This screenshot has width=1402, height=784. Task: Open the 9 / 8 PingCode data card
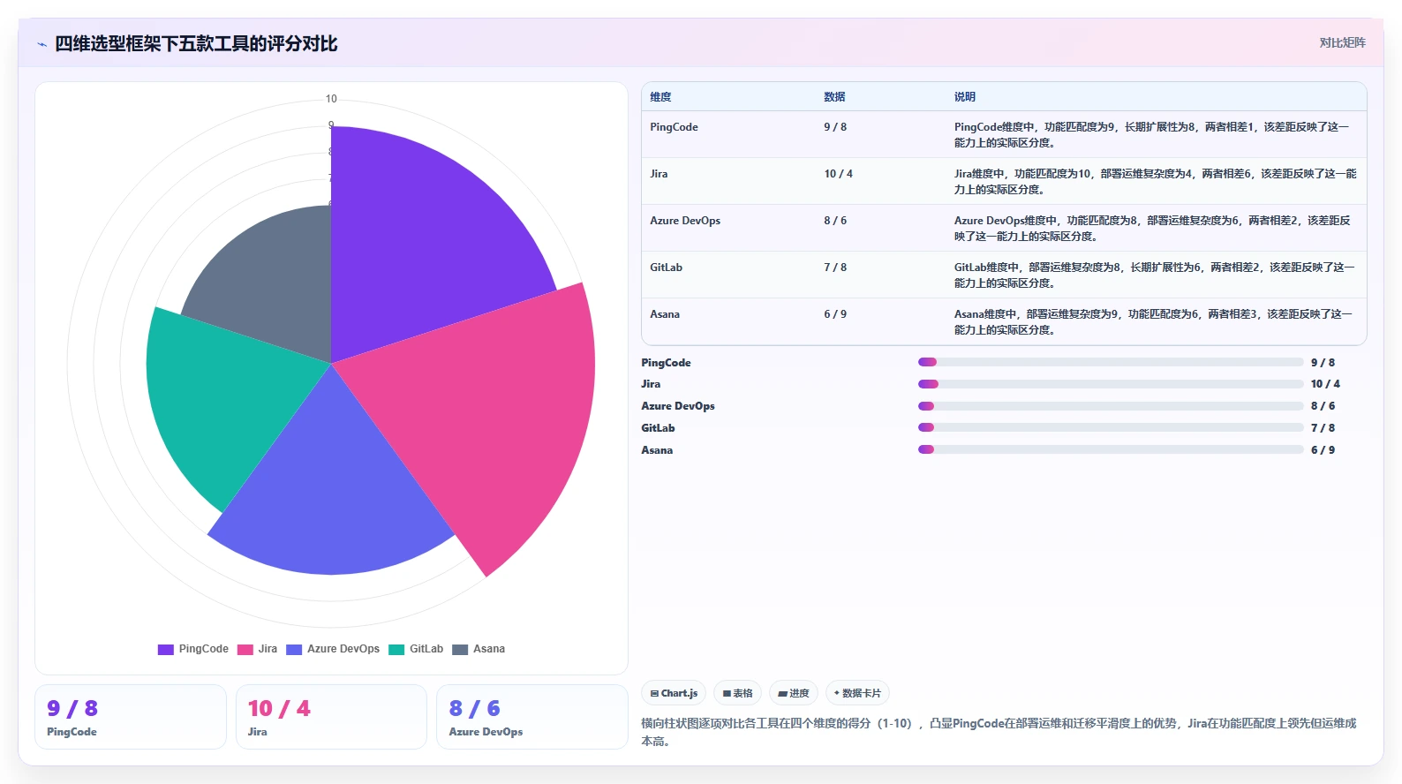131,717
